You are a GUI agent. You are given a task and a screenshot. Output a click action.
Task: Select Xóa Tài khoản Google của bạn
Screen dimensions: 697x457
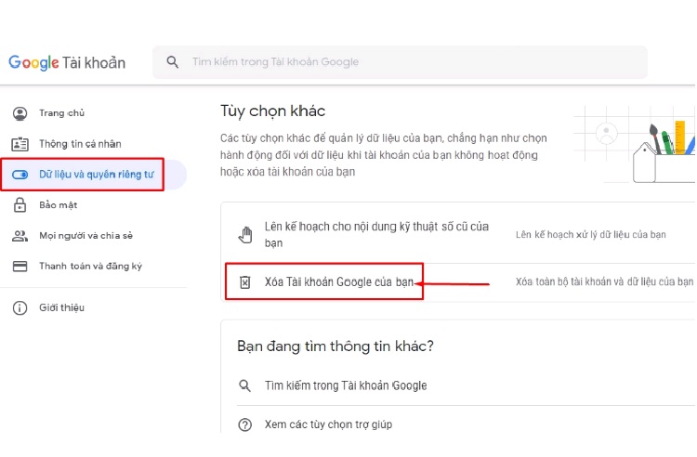point(338,282)
